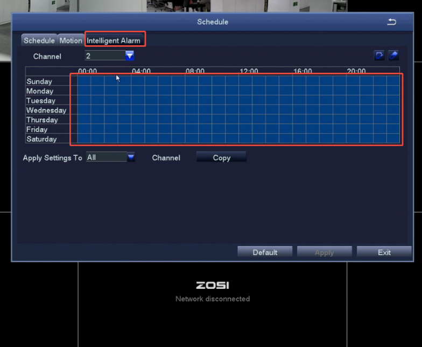Select the eraser schedule tool
422x347 pixels.
pos(393,55)
